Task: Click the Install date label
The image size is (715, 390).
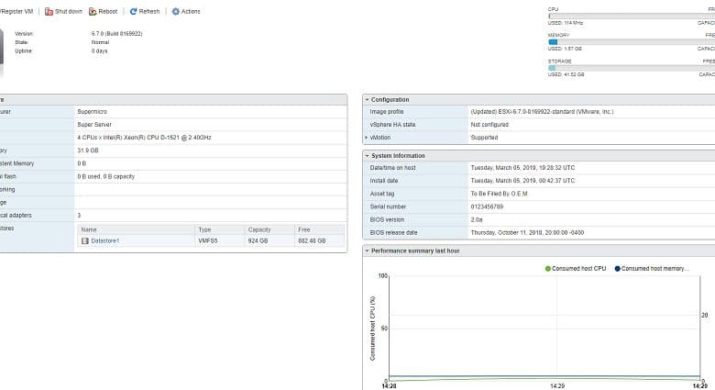Action: click(x=384, y=181)
